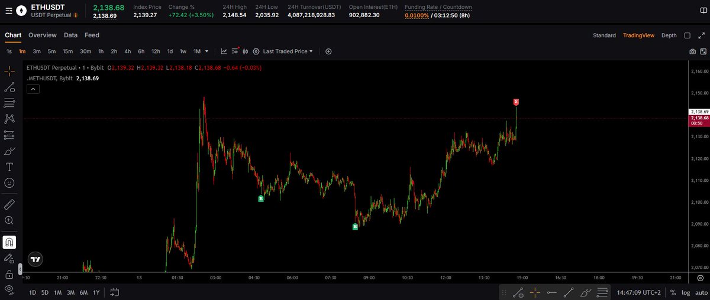Activate the zoom in tool
Image resolution: width=710 pixels, height=300 pixels.
point(9,220)
